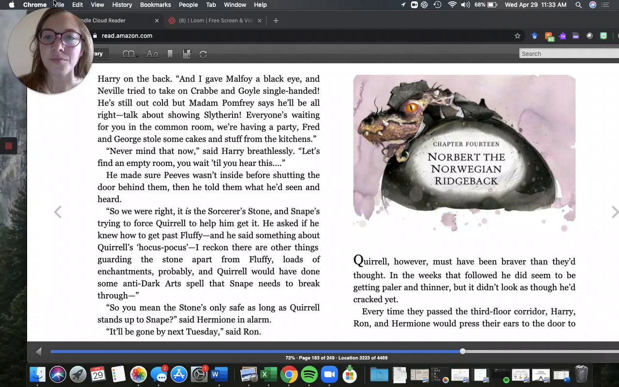This screenshot has height=387, width=619.
Task: Open Spotify from the Dock
Action: click(309, 375)
